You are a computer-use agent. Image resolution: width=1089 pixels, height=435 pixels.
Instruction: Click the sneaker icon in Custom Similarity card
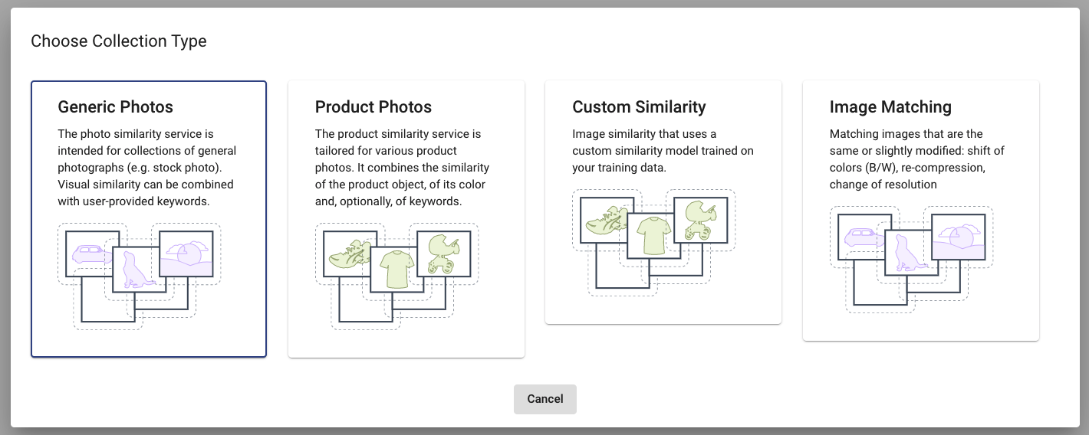[x=607, y=219]
